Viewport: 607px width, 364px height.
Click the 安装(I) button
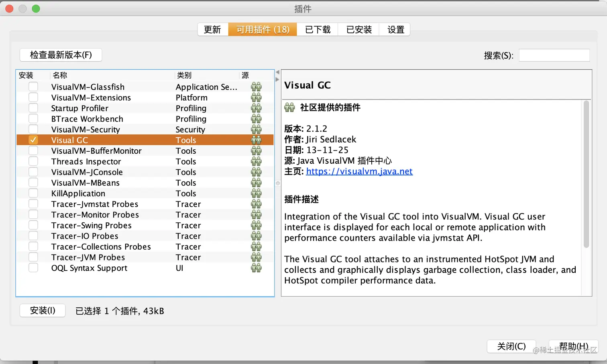tap(43, 311)
